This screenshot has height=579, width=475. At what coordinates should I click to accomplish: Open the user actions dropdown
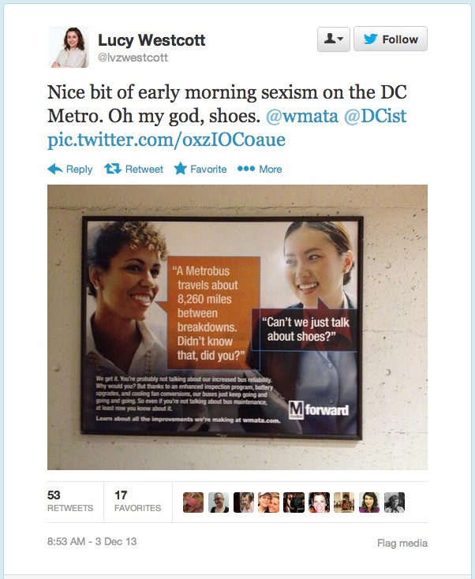tap(334, 39)
